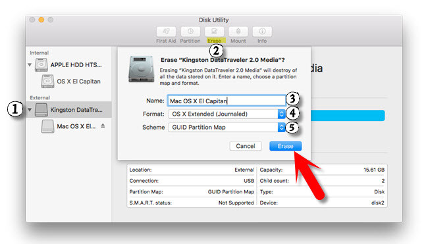Click the Mac OS X El volume icon

pos(48,126)
